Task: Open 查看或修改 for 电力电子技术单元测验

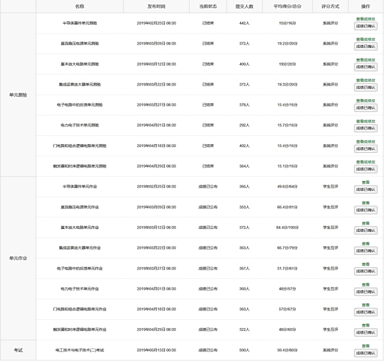Action: [x=365, y=121]
